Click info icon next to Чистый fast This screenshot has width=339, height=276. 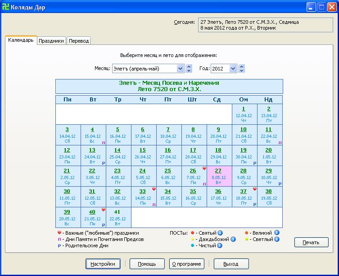pyautogui.click(x=220, y=245)
